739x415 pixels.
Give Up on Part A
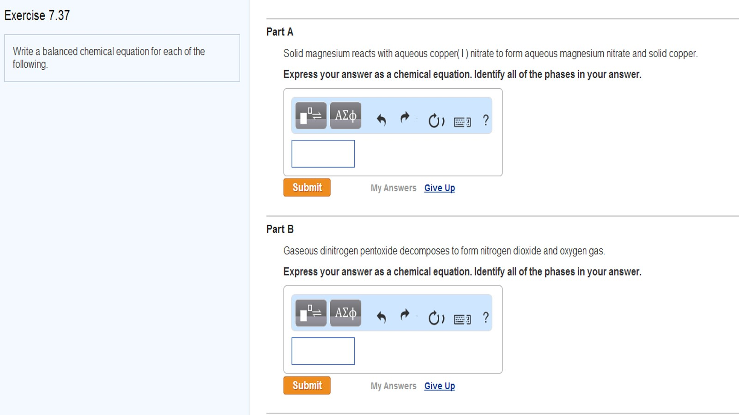point(439,188)
